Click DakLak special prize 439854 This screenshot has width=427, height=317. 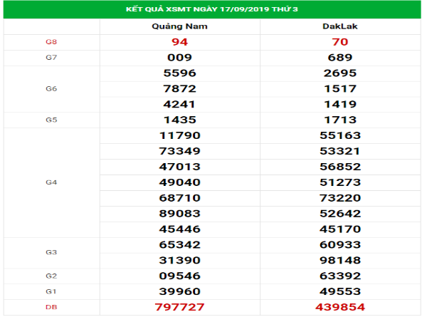click(x=340, y=307)
